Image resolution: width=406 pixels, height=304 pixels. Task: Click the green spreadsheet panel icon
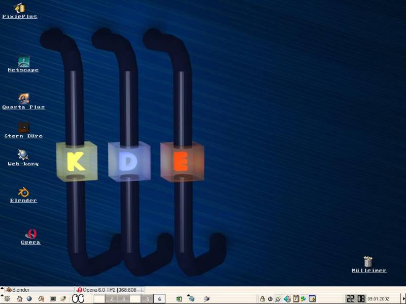click(x=179, y=298)
